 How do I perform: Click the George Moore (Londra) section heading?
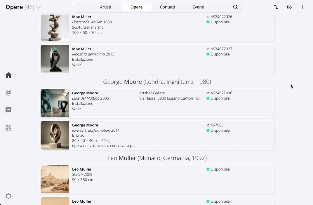(x=157, y=82)
